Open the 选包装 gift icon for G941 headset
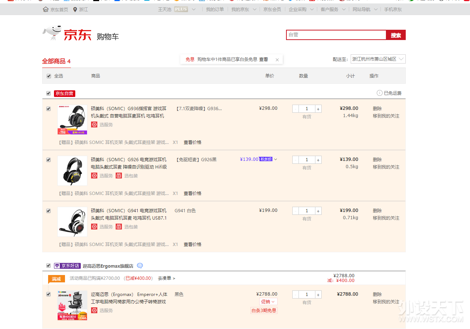Image resolution: width=470 pixels, height=329 pixels. (x=119, y=227)
